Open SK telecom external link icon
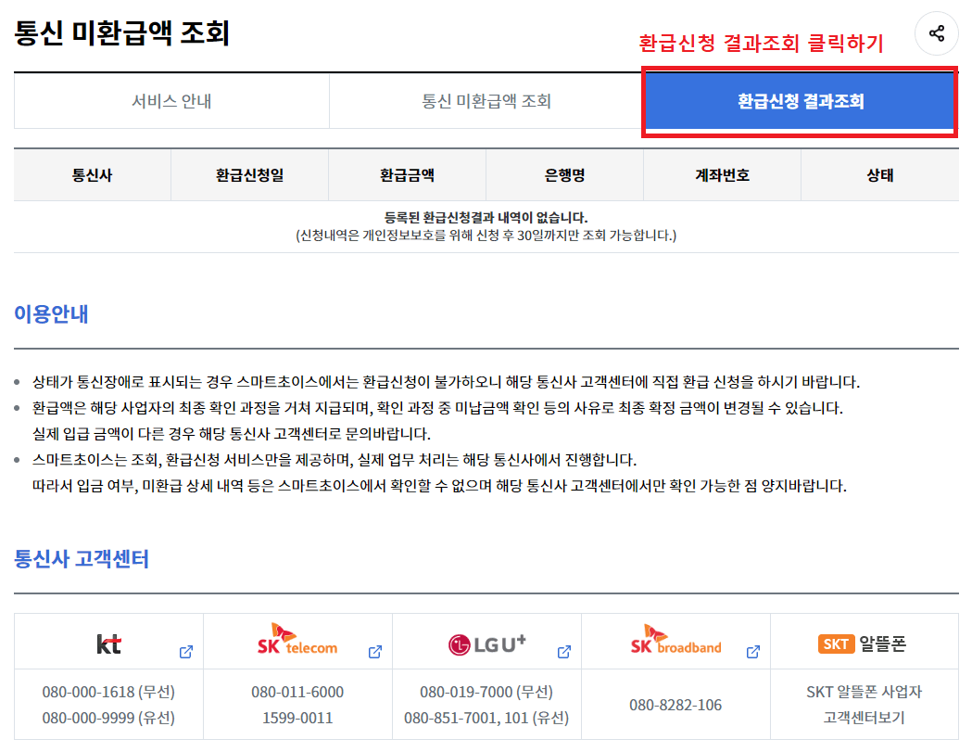Image resolution: width=972 pixels, height=752 pixels. (x=374, y=651)
